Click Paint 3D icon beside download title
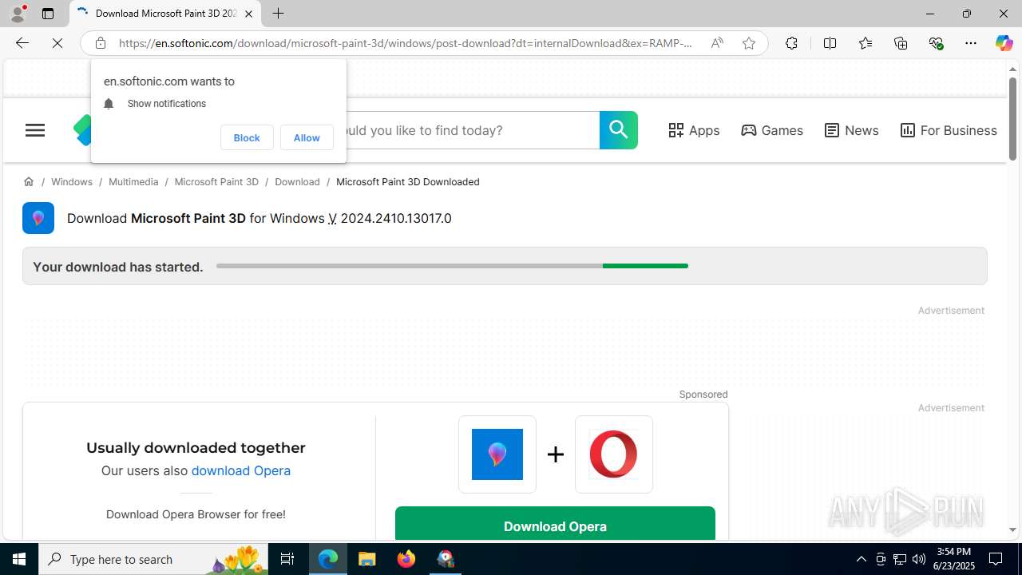This screenshot has width=1022, height=575. [x=38, y=218]
